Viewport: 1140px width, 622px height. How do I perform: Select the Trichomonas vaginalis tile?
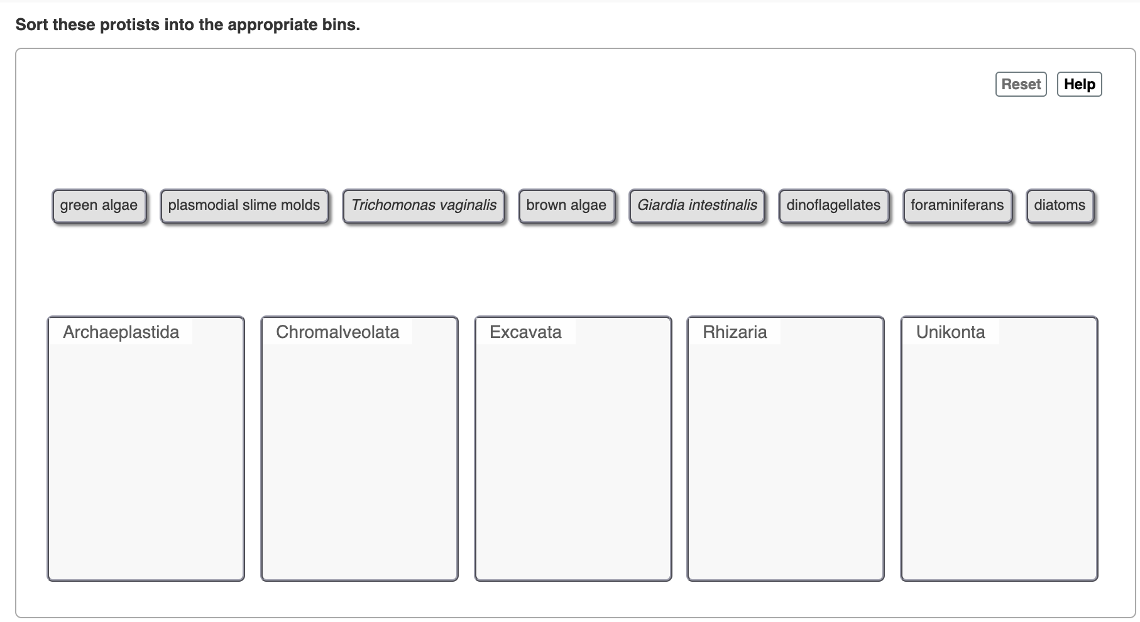(x=424, y=205)
